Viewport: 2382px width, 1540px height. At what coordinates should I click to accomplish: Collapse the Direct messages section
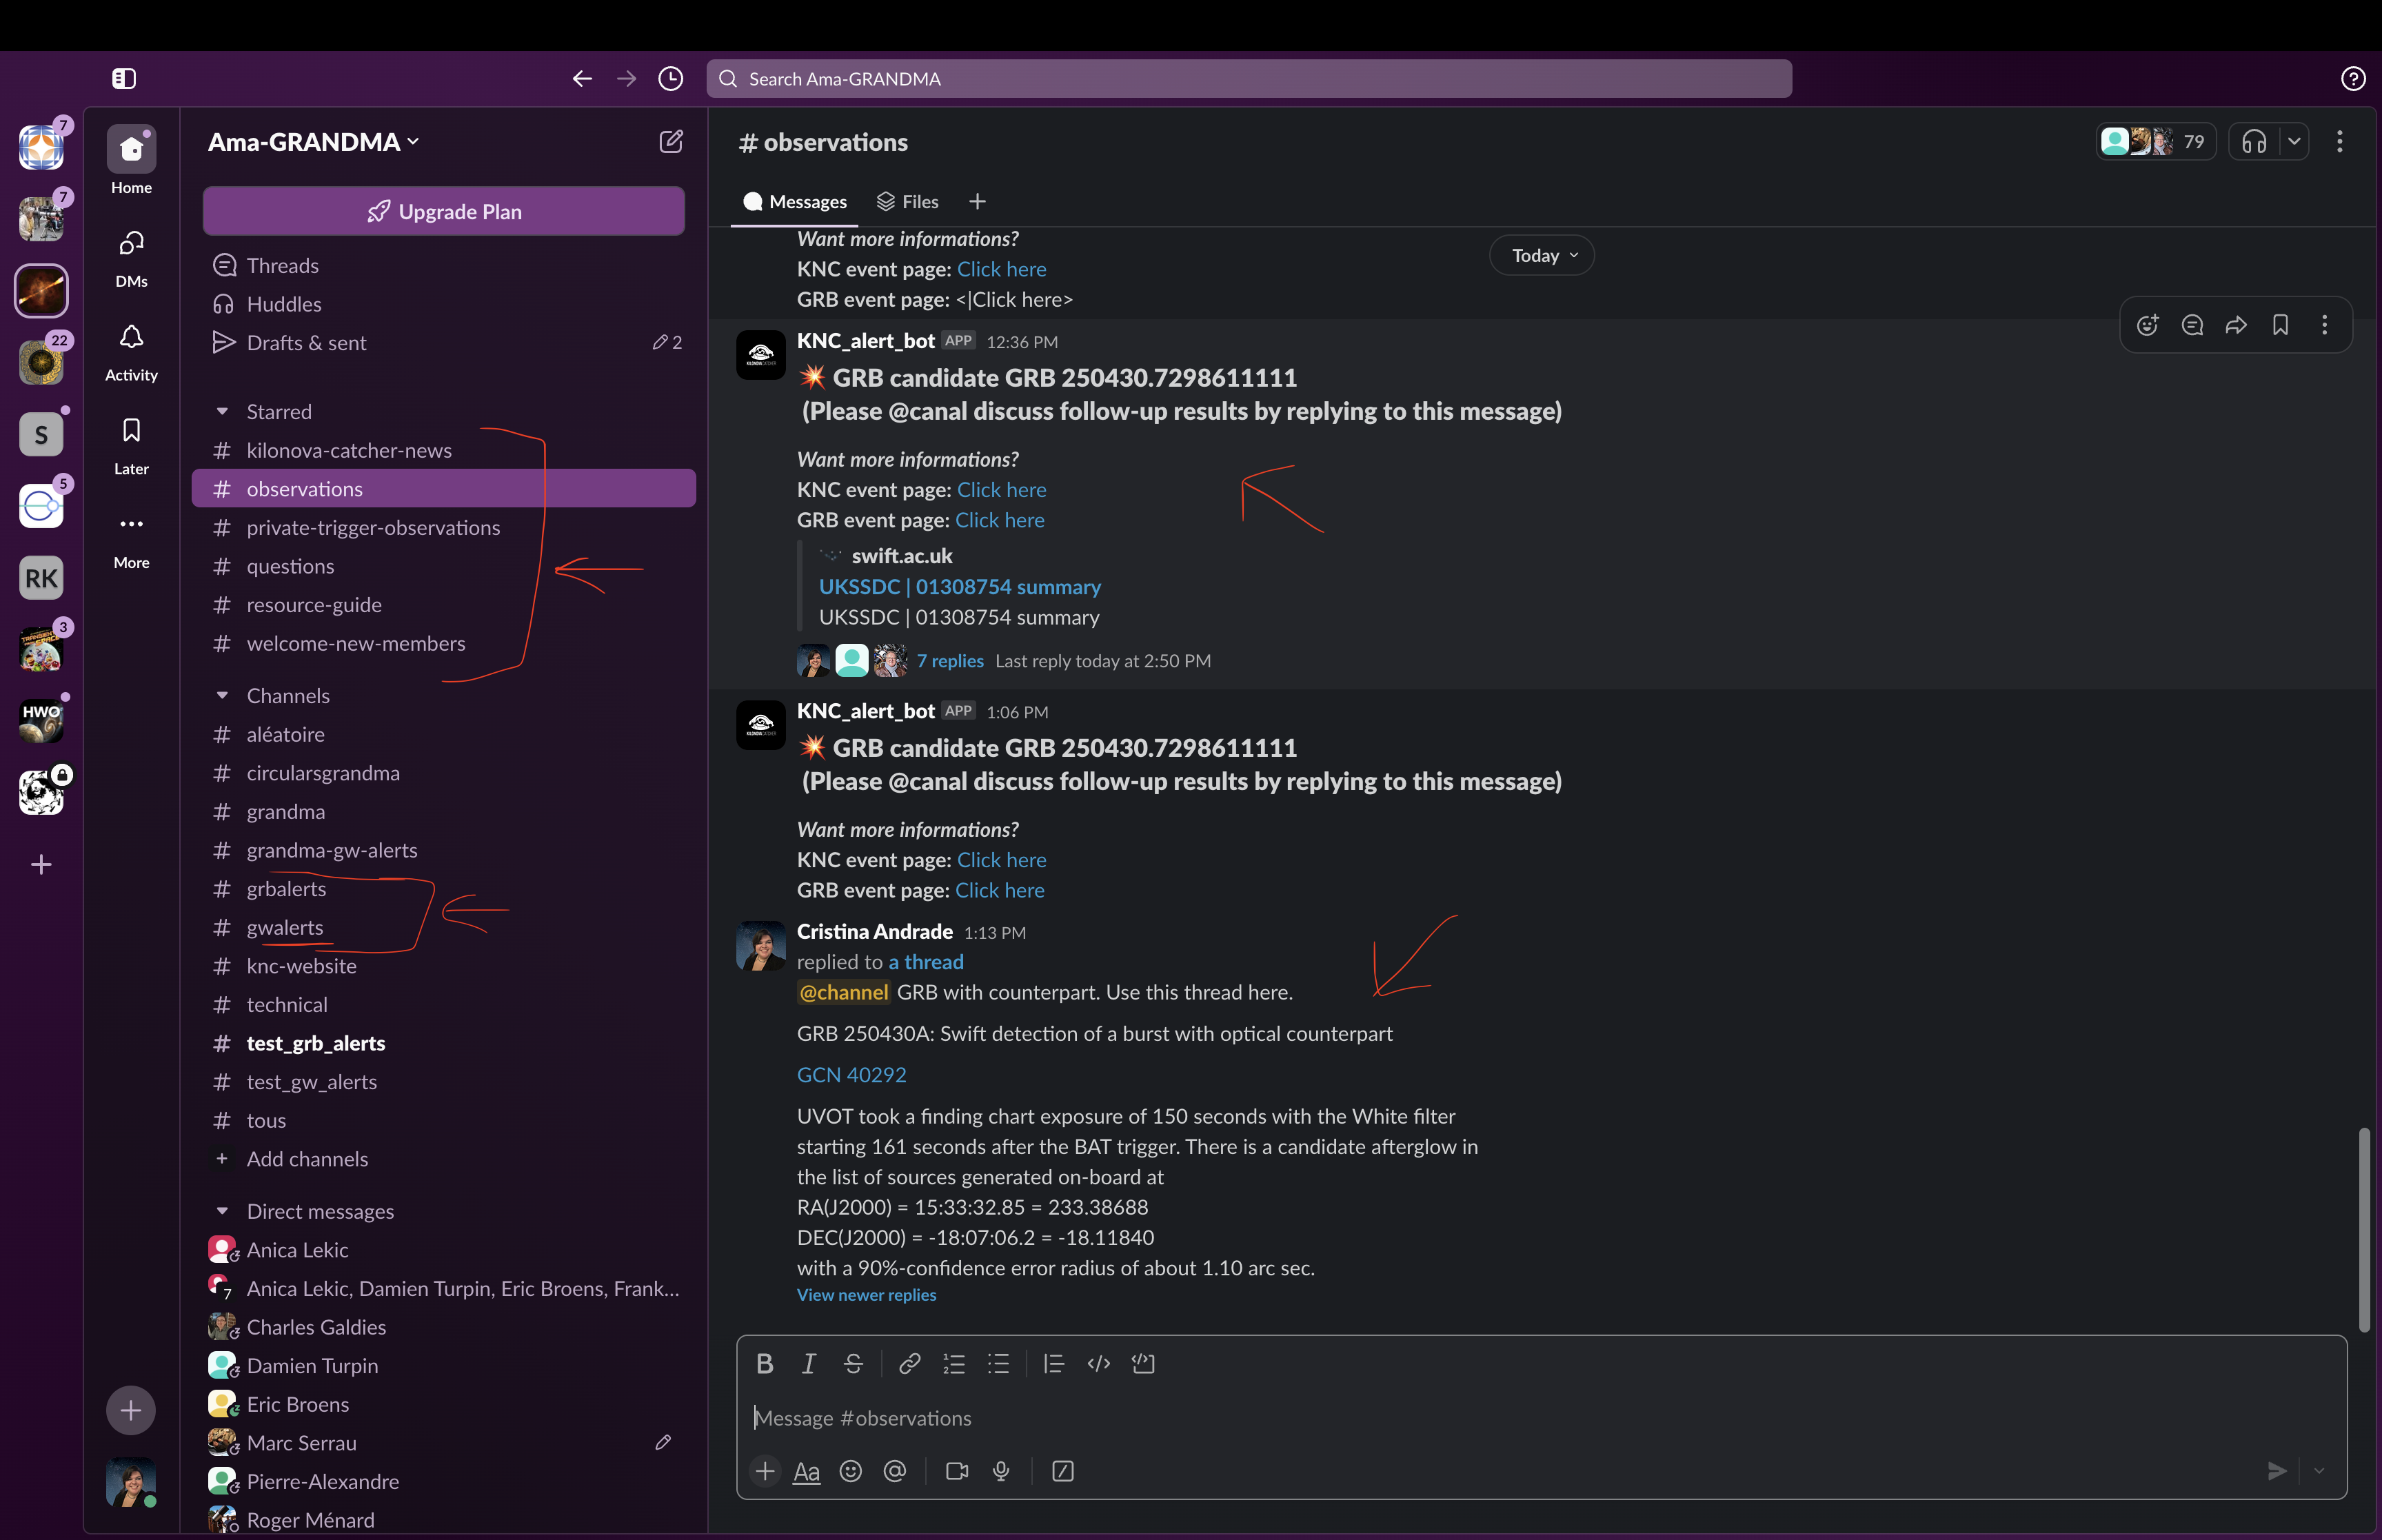coord(222,1212)
